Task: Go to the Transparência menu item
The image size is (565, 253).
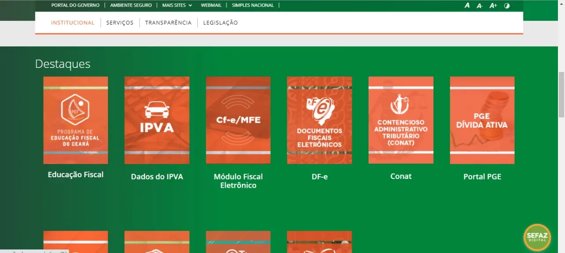Action: tap(168, 23)
